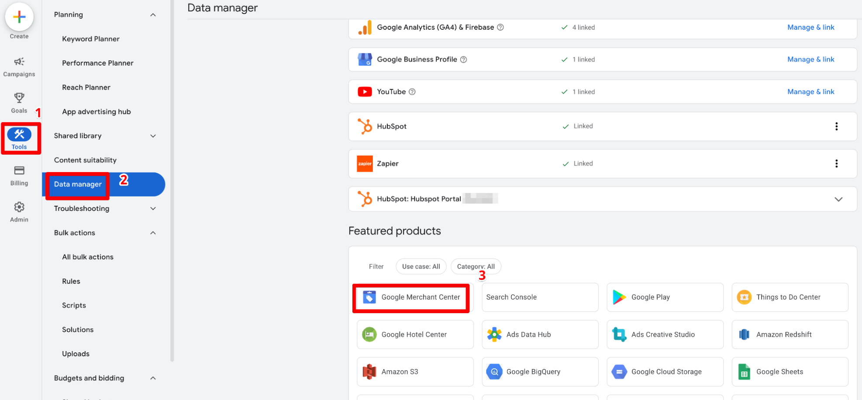
Task: Click the Create plus icon
Action: [x=19, y=17]
